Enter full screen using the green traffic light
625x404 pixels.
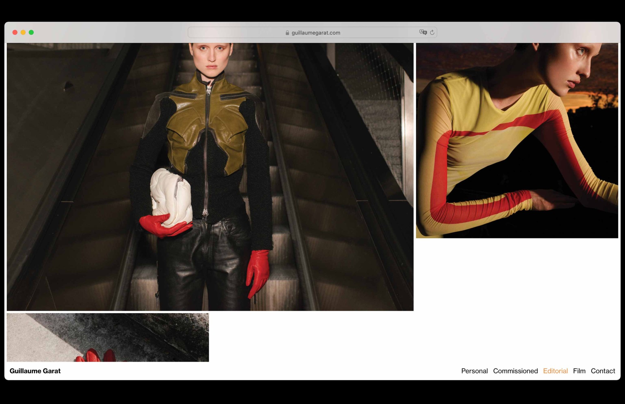coord(31,32)
